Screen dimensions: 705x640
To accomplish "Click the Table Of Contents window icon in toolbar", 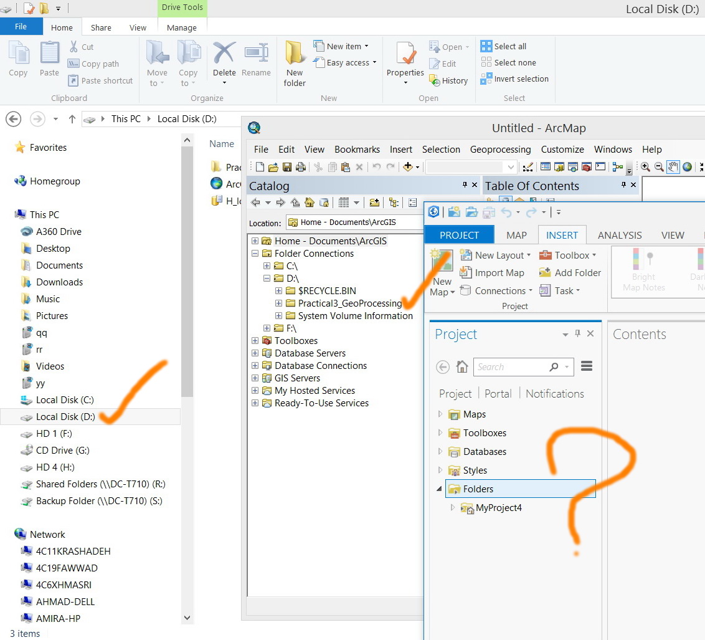I will [546, 167].
